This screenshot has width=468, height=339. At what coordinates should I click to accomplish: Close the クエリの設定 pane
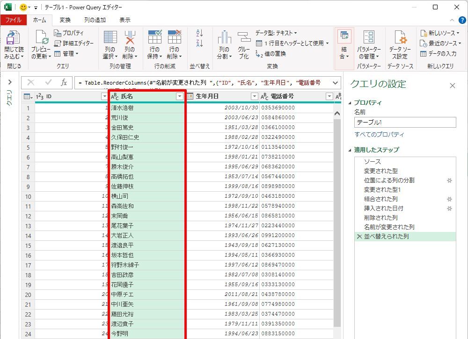[x=452, y=86]
